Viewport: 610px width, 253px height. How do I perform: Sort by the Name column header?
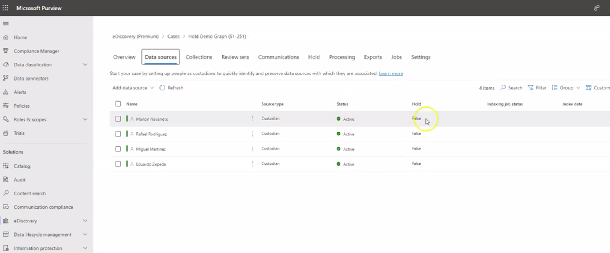pos(132,104)
